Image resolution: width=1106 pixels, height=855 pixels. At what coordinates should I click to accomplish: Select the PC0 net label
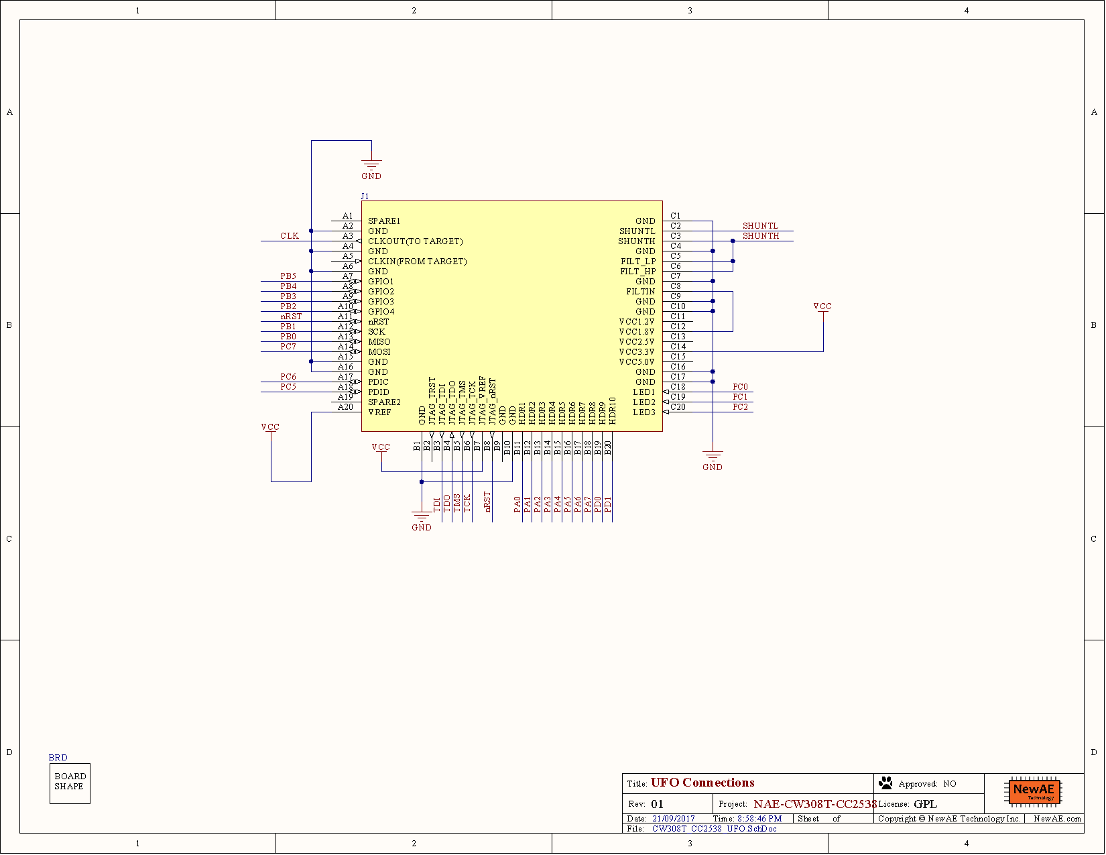(x=740, y=387)
